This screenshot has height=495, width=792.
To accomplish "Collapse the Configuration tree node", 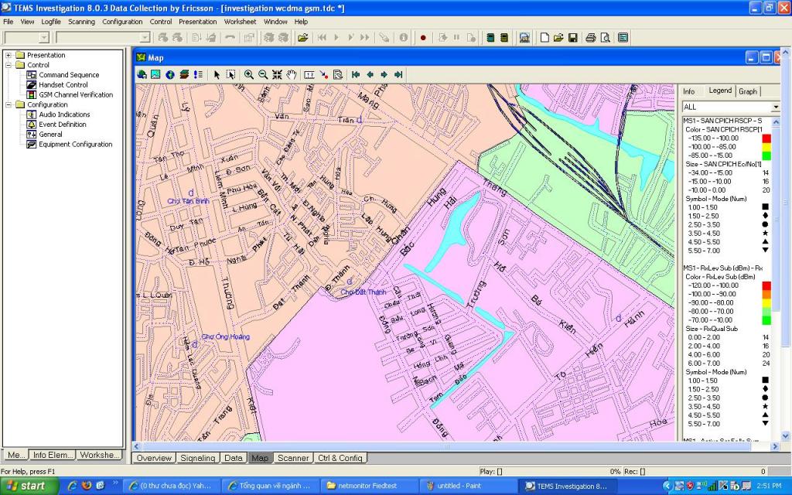I will 9,104.
